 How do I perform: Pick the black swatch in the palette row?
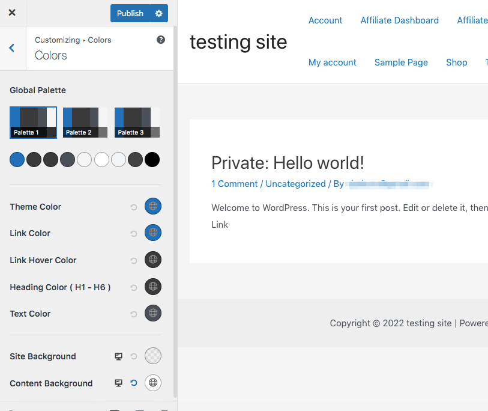tap(152, 159)
